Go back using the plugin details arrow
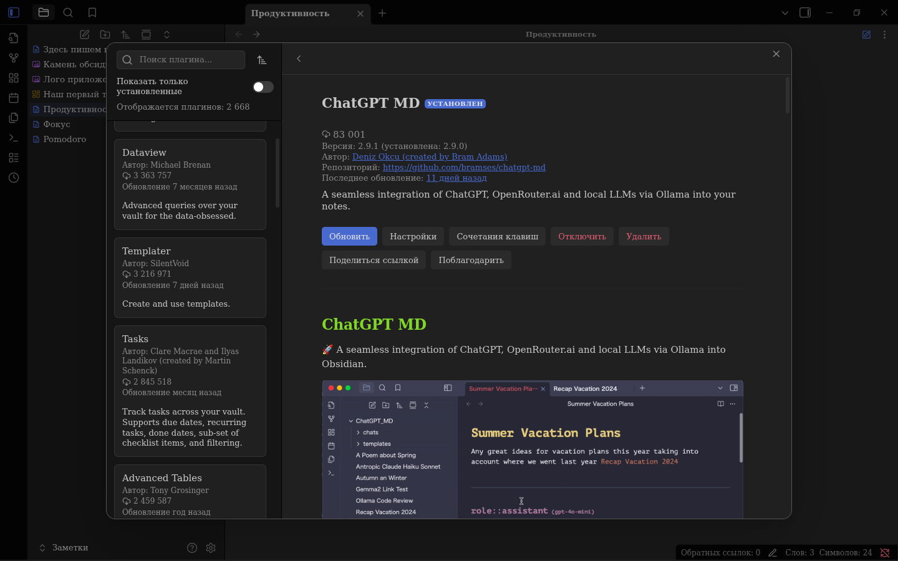Screen dimensions: 898x561 [299, 59]
